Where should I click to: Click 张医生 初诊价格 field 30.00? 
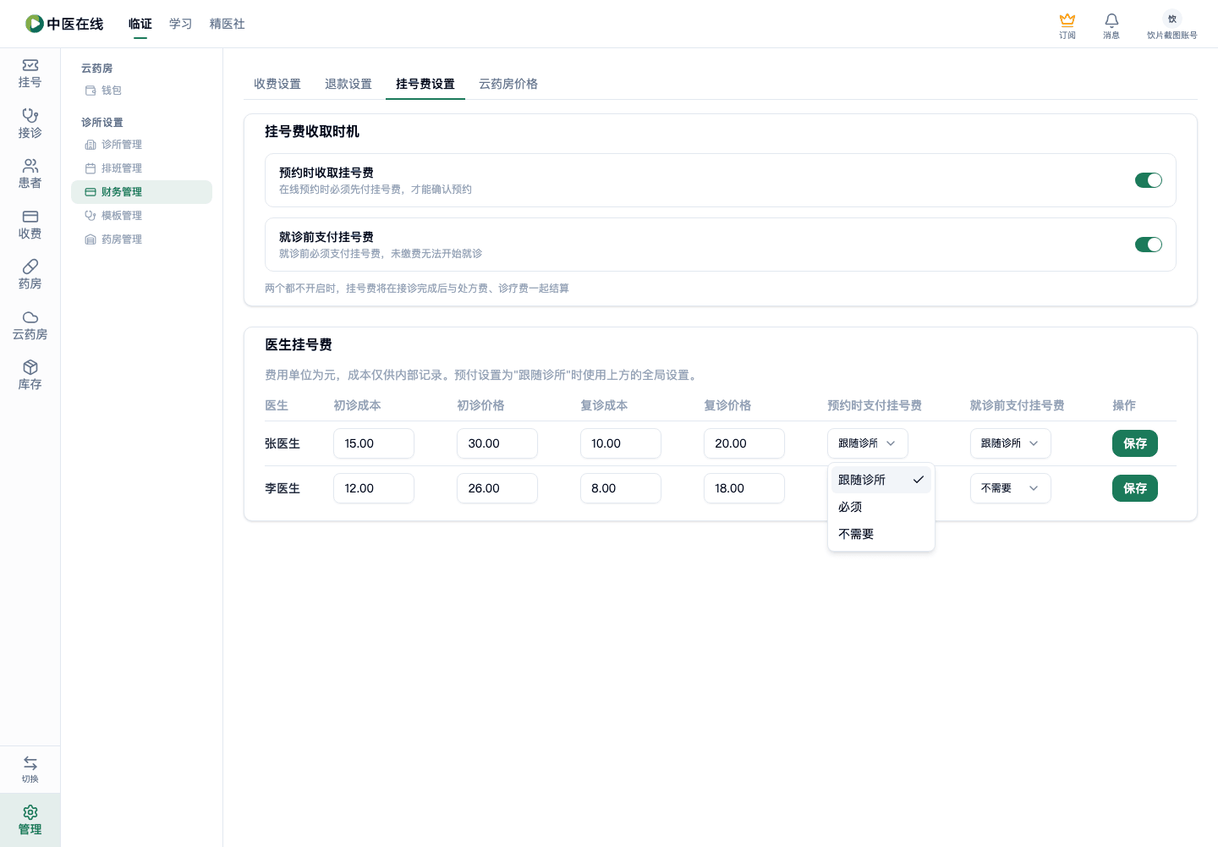497,443
